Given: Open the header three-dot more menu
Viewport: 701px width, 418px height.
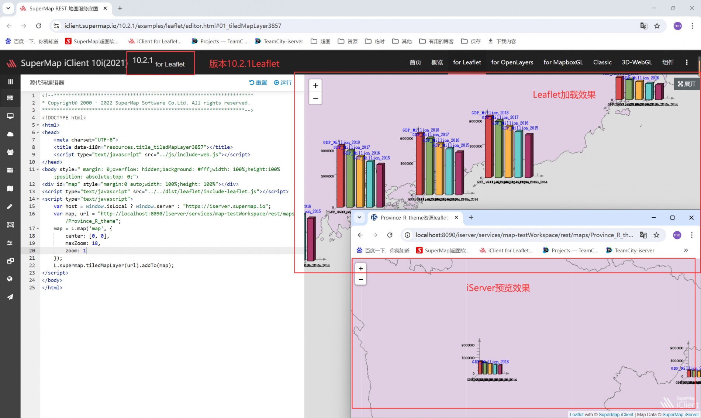Looking at the screenshot, I should pos(687,62).
